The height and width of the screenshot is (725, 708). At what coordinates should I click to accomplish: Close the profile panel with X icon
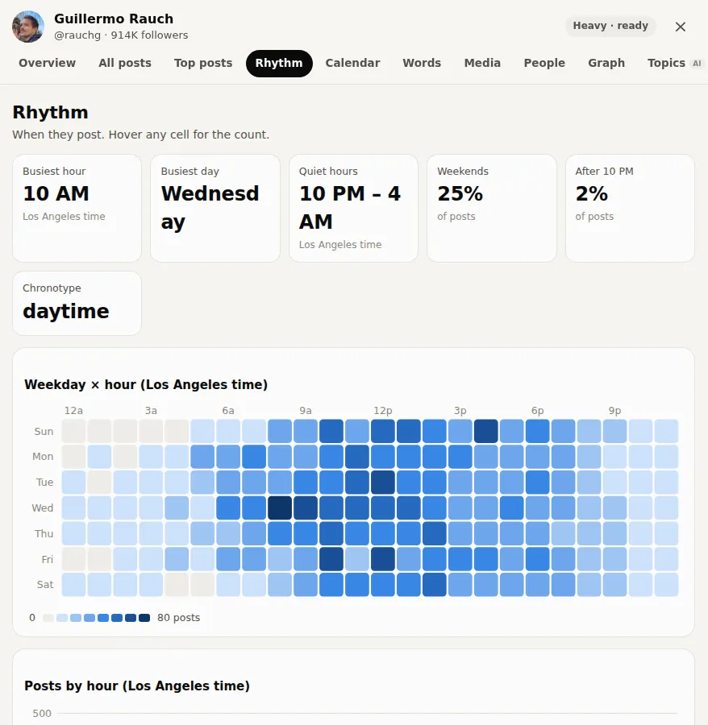pyautogui.click(x=680, y=27)
